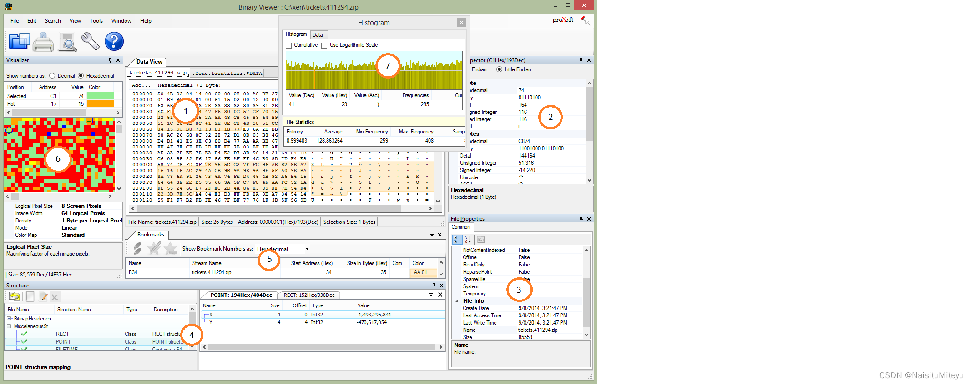Viewport: 970px width, 384px height.
Task: Pin the File Properties panel
Action: click(581, 219)
